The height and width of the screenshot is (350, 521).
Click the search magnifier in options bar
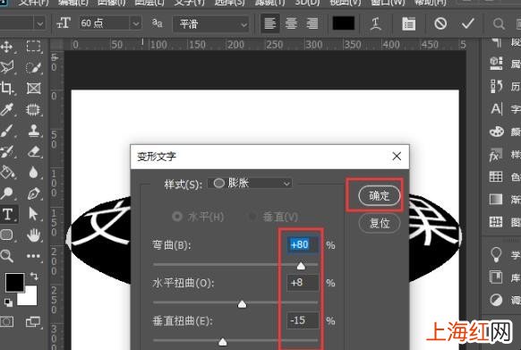pyautogui.click(x=499, y=24)
